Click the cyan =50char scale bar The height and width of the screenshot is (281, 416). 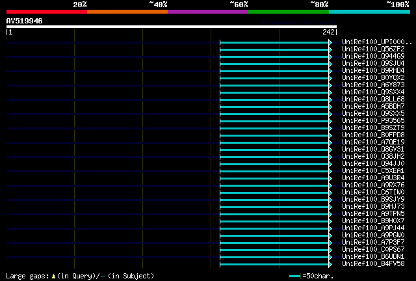294,276
